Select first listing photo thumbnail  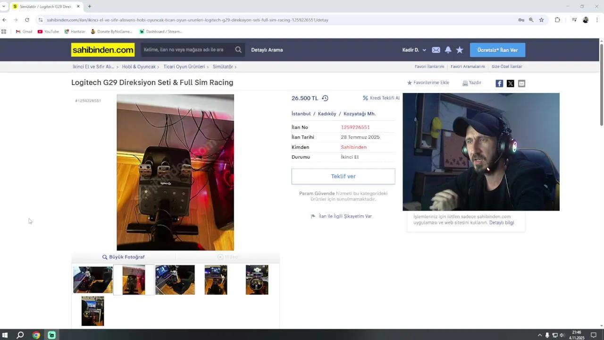[x=93, y=280]
